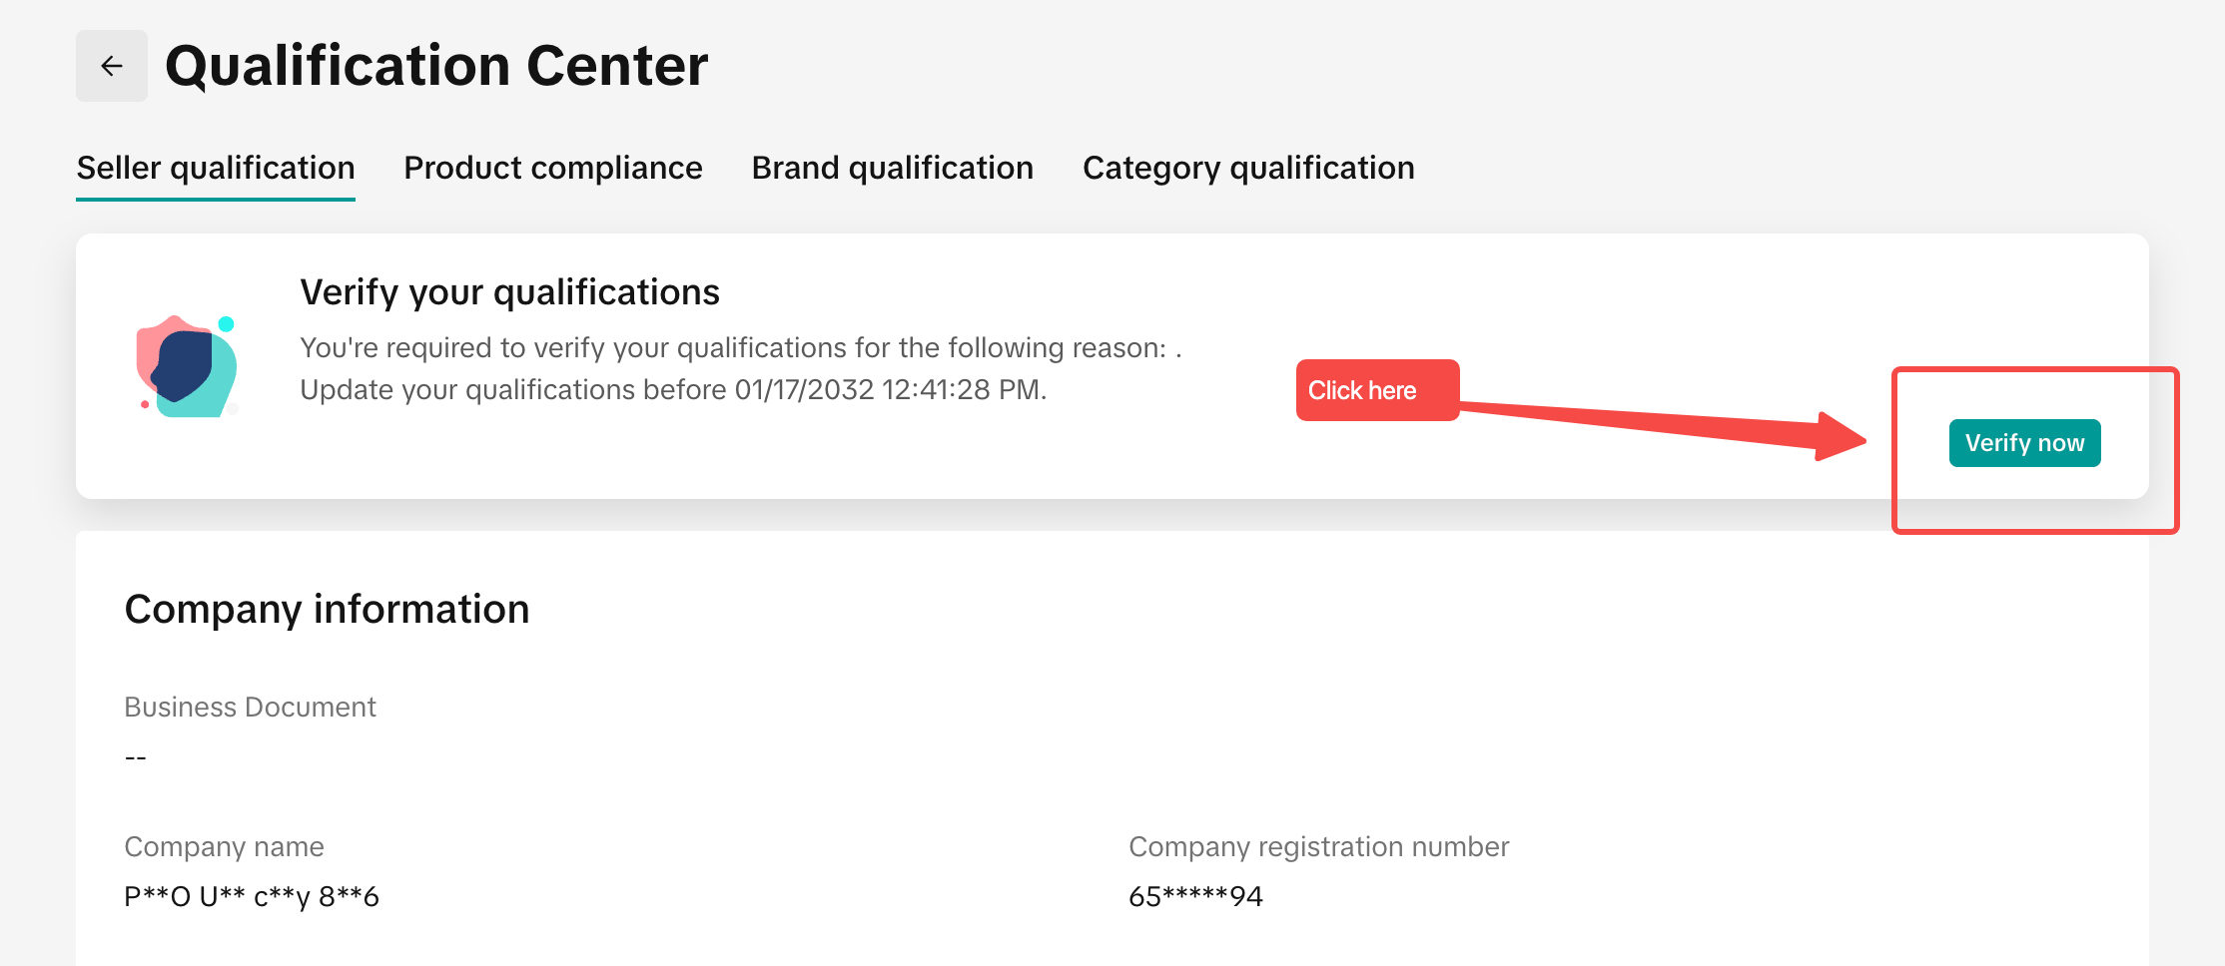The image size is (2225, 966).
Task: Click the back arrow icon
Action: pyautogui.click(x=112, y=66)
